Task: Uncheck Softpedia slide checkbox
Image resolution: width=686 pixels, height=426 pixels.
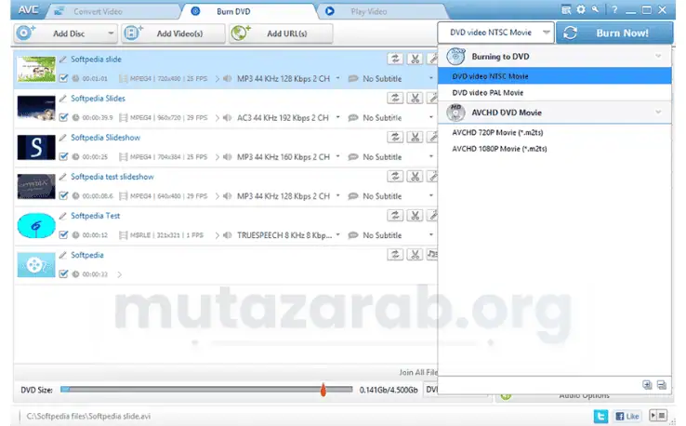Action: [x=64, y=78]
